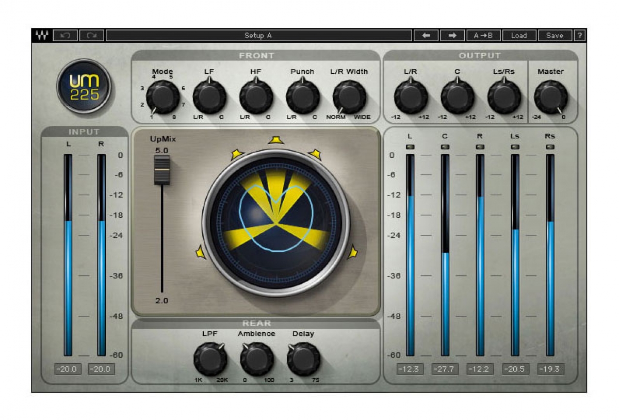Click the FRONT section header
619x420 pixels.
tap(256, 55)
